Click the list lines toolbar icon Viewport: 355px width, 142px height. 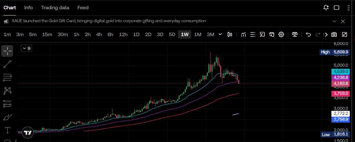coord(253,35)
